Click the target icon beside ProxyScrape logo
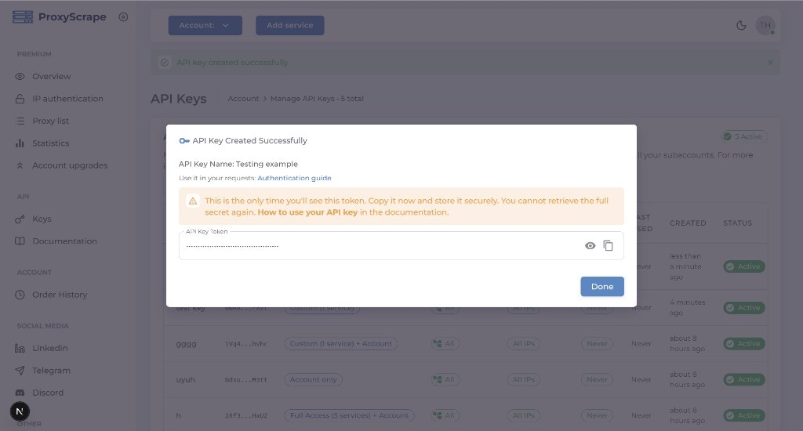Viewport: 803px width, 431px height. point(123,17)
